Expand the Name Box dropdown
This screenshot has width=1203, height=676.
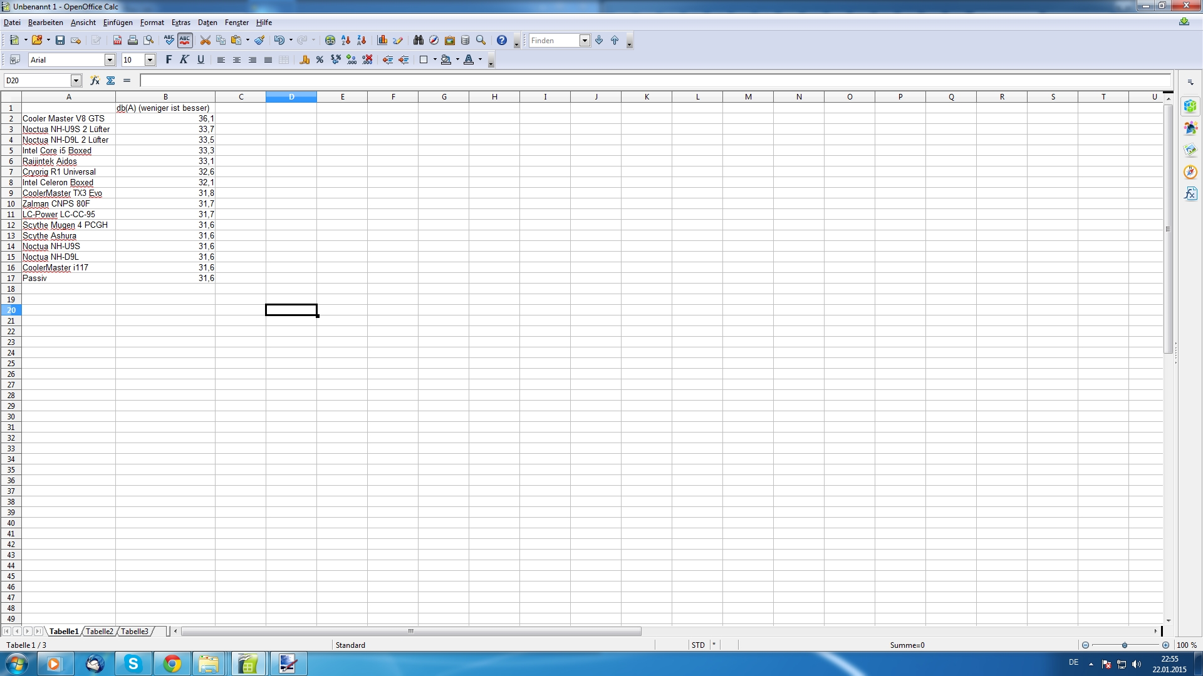(76, 81)
